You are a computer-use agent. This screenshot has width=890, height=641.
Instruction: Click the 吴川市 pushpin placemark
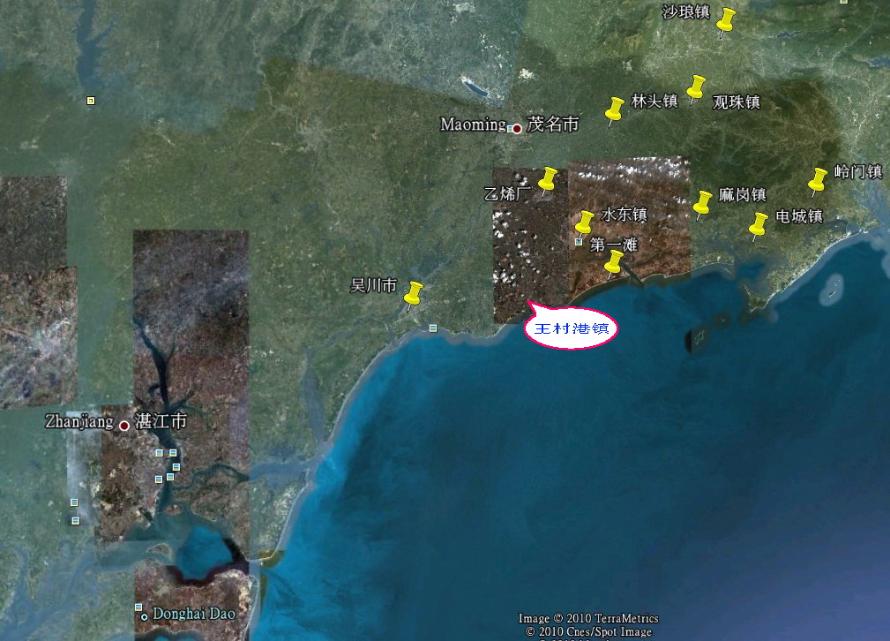coord(413,294)
